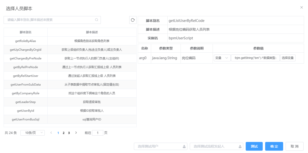Select page 1 in pagination
Screen dimensions: 308x153
point(58,133)
